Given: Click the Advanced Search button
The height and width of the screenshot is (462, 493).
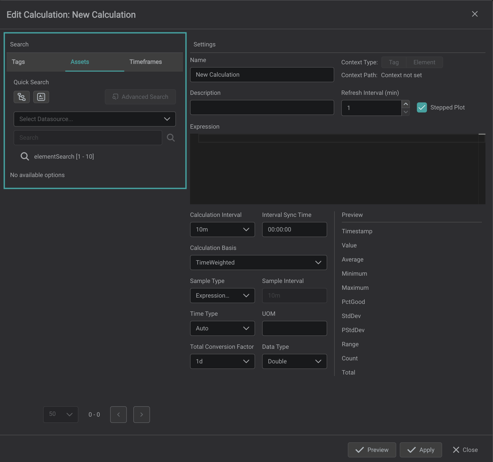Looking at the screenshot, I should [140, 97].
